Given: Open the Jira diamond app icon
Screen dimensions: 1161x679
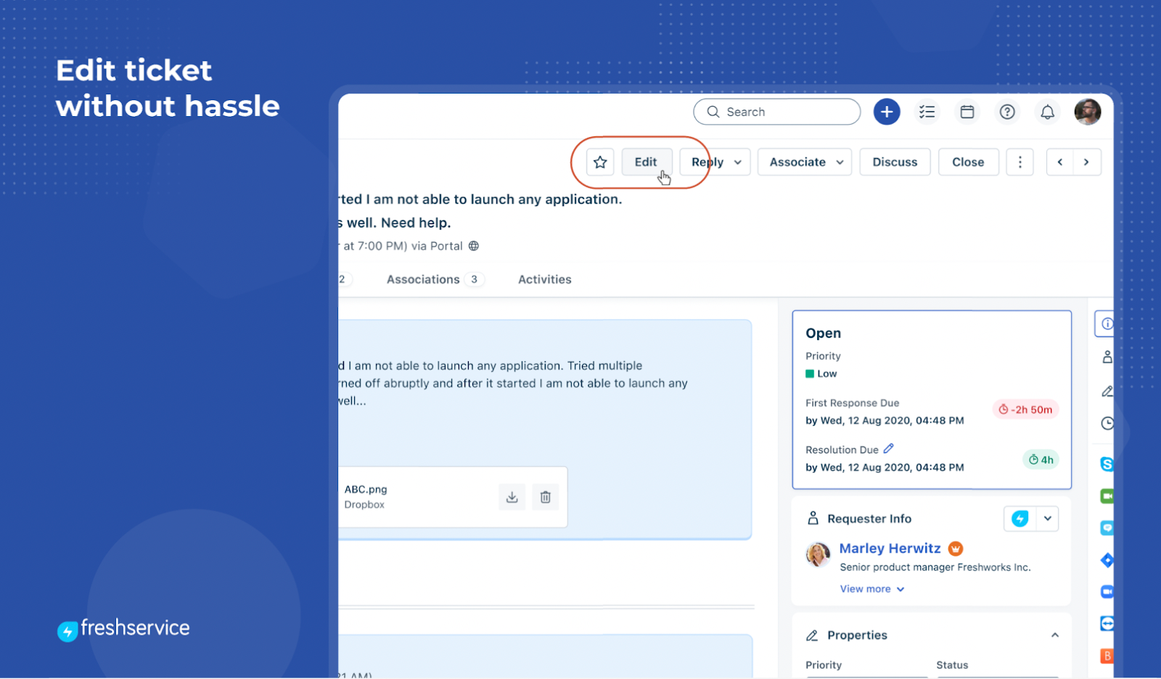Looking at the screenshot, I should tap(1107, 560).
